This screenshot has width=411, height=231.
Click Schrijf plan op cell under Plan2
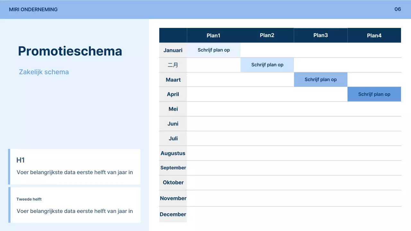[267, 65]
